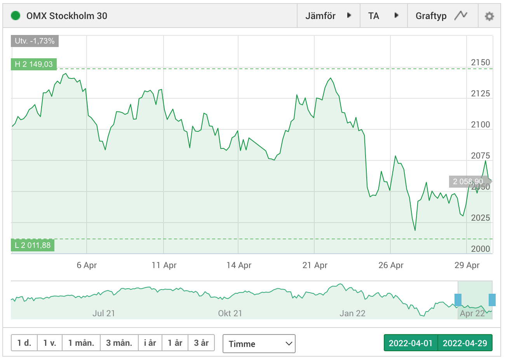
Task: Click the highlighted Apr 22 navigator window
Action: [475, 300]
